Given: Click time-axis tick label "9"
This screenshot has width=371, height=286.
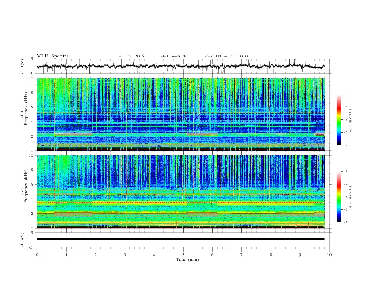Looking at the screenshot, I should (x=300, y=255).
